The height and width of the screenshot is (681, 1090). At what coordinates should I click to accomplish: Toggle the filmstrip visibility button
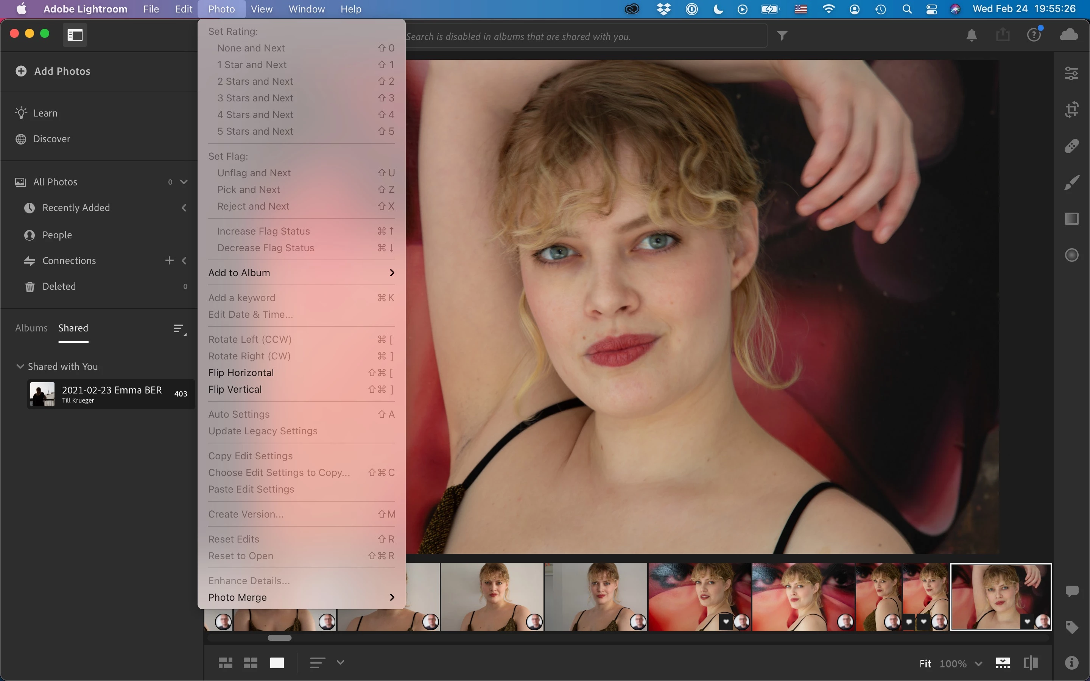click(1003, 663)
